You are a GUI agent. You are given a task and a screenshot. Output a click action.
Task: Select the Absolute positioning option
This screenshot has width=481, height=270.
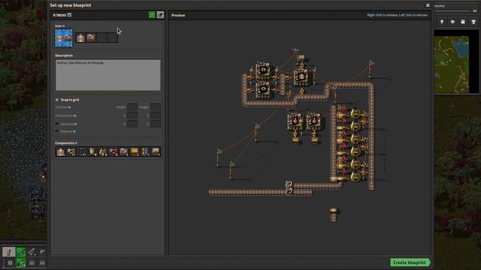57,124
